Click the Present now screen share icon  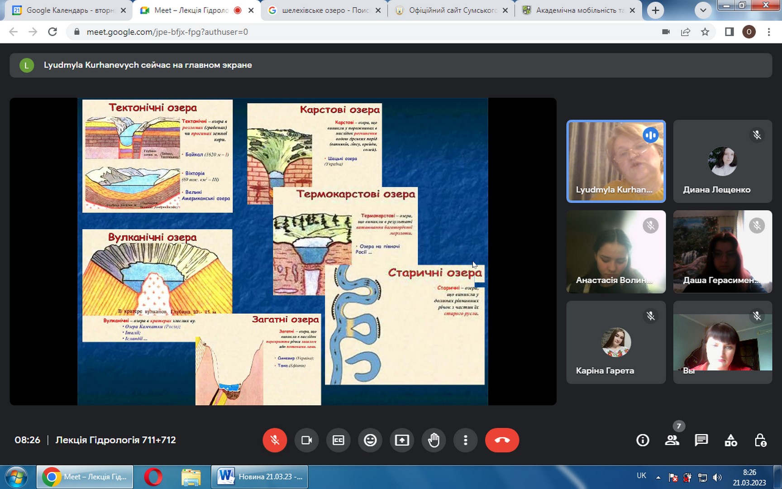click(402, 440)
